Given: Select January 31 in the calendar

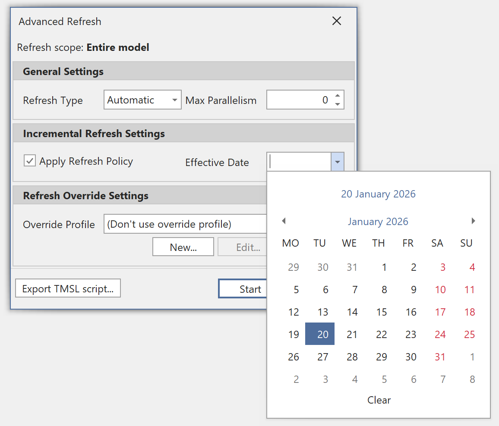Looking at the screenshot, I should 440,357.
